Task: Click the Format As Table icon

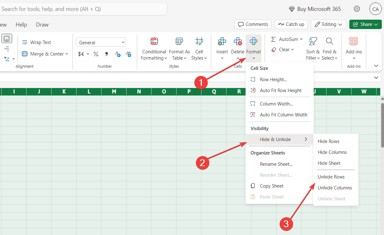Action: pyautogui.click(x=179, y=41)
